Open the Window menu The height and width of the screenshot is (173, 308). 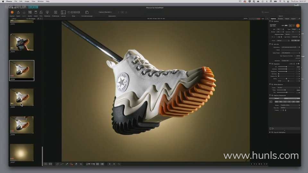[x=40, y=1]
